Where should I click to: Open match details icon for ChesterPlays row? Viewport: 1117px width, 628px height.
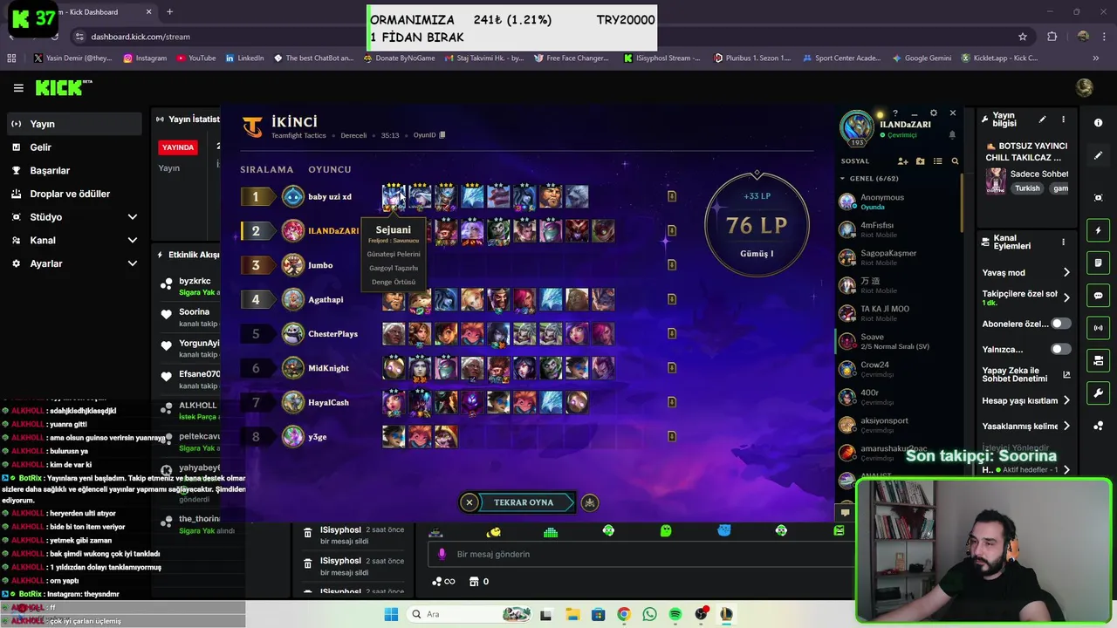(672, 333)
